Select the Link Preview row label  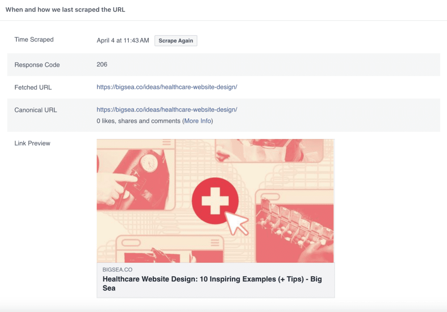[x=32, y=143]
